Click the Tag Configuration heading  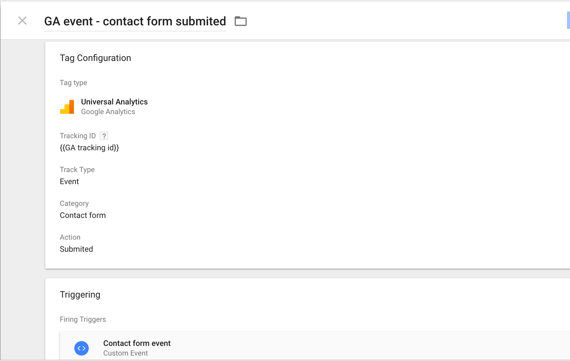(x=95, y=58)
